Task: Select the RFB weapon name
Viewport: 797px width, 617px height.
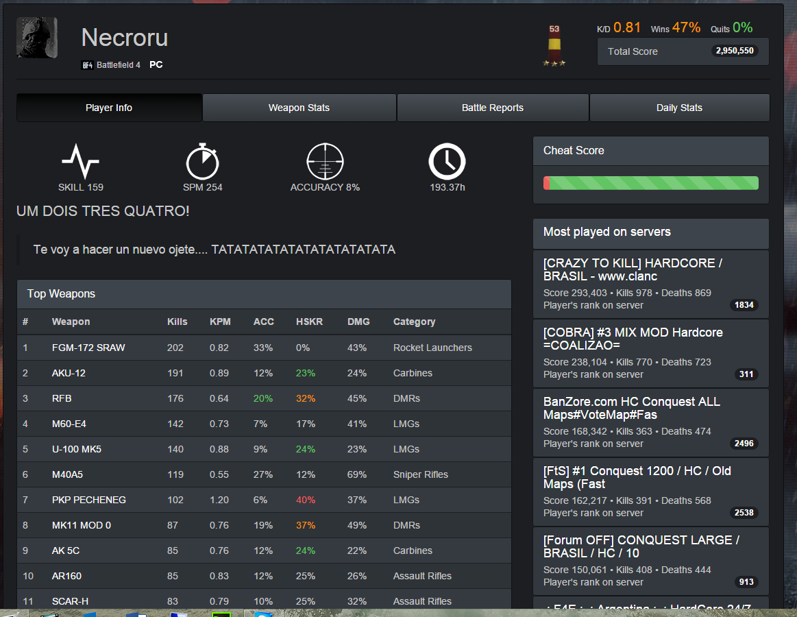Action: [62, 398]
